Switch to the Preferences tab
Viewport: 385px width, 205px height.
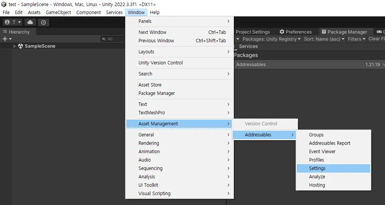pyautogui.click(x=296, y=32)
